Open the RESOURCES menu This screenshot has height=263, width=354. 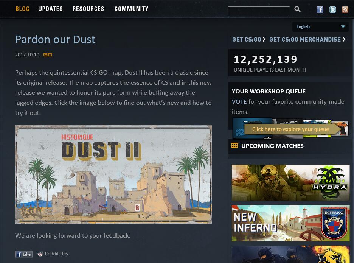[88, 9]
